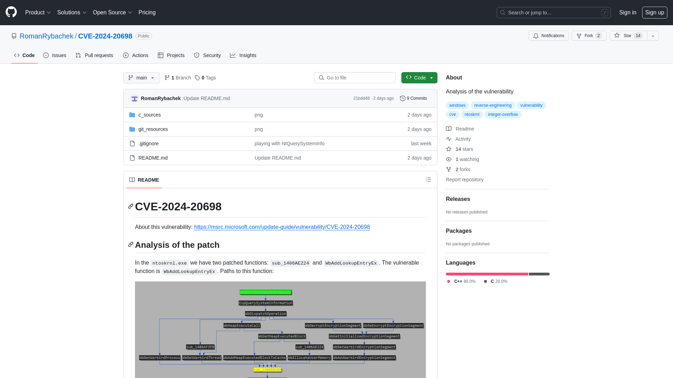Click the .gitignore file icon
Viewport: 673px width, 378px height.
[132, 143]
